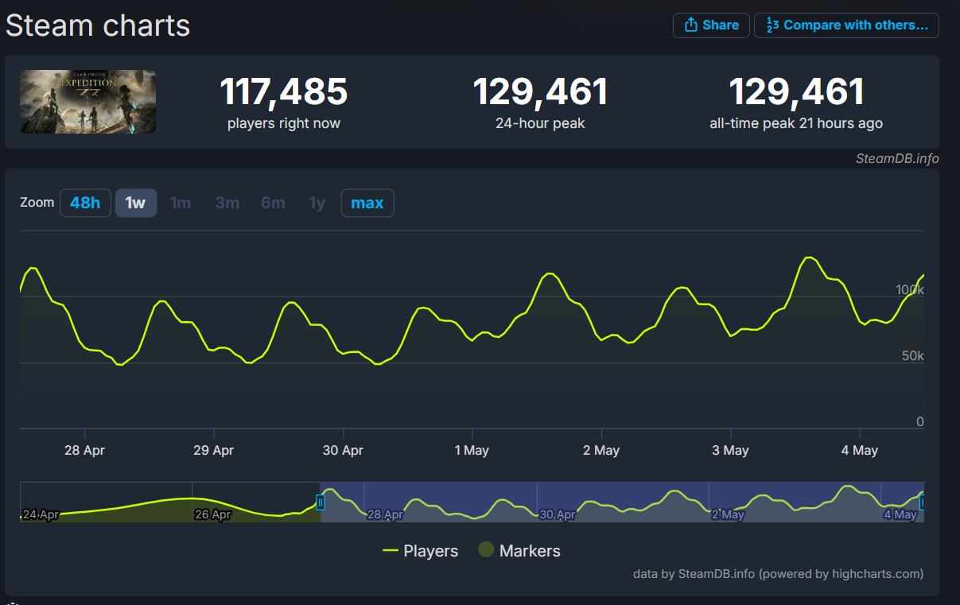Click the Expedition 33 game thumbnail
This screenshot has width=960, height=605.
(87, 102)
